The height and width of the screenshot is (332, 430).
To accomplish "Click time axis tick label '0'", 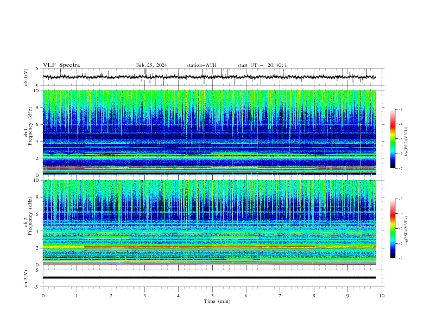I will 43,296.
